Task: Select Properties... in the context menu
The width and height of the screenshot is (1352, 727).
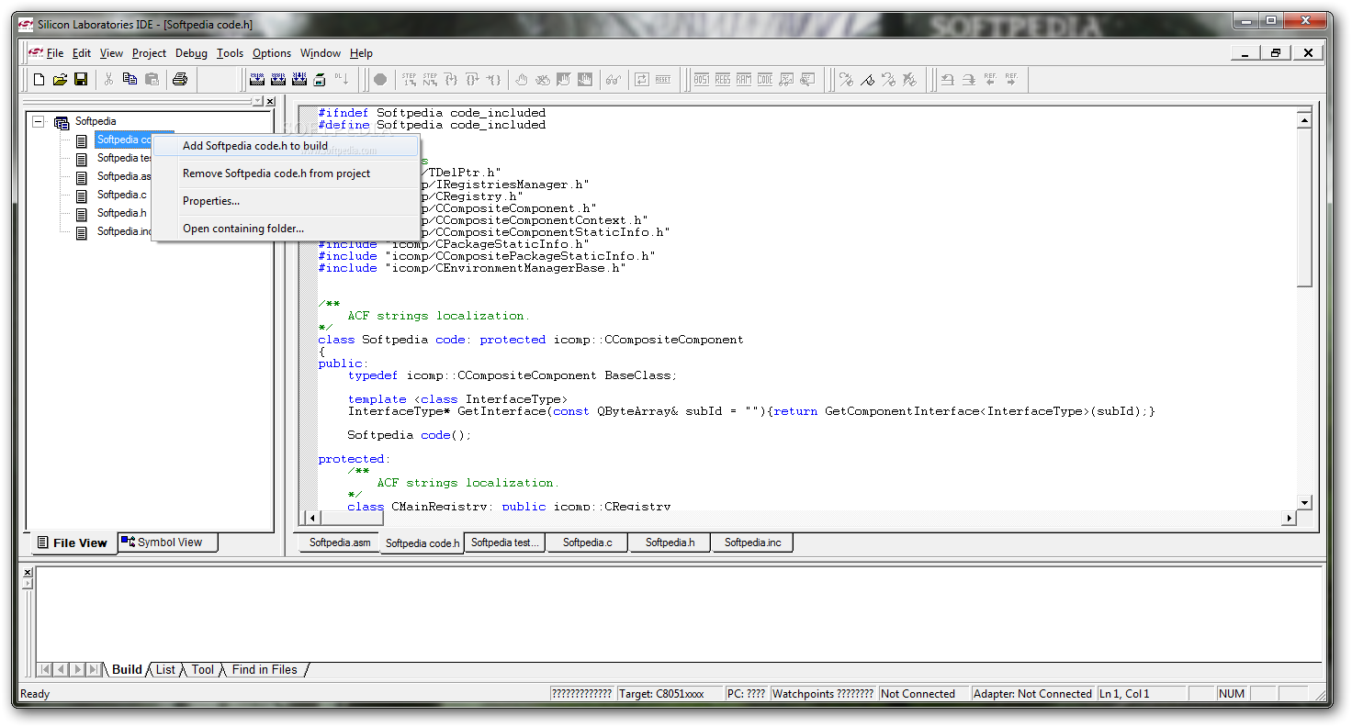Action: coord(286,201)
